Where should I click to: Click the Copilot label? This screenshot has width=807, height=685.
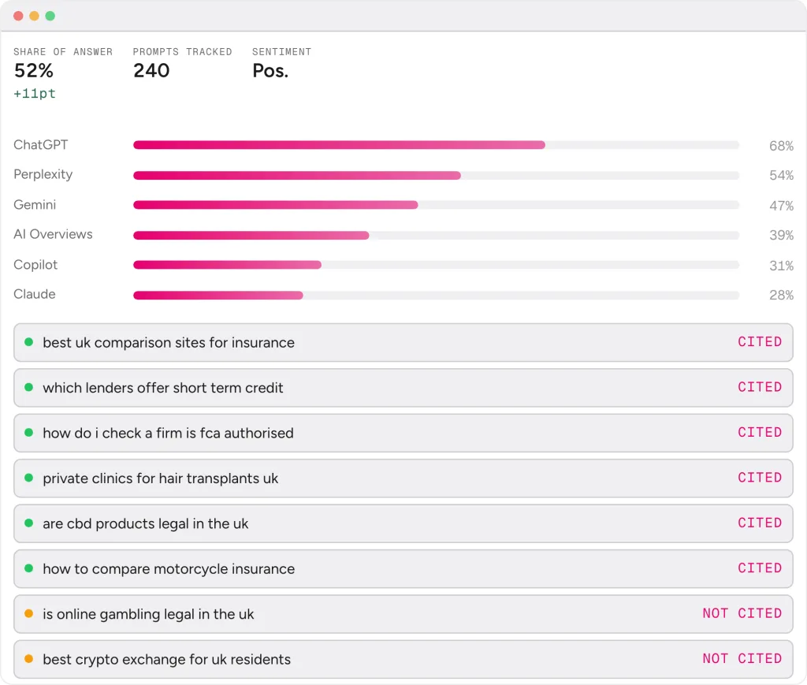click(x=35, y=265)
